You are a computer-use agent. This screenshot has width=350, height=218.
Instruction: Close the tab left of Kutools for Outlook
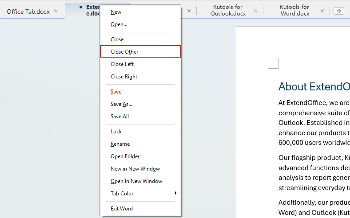(x=189, y=11)
